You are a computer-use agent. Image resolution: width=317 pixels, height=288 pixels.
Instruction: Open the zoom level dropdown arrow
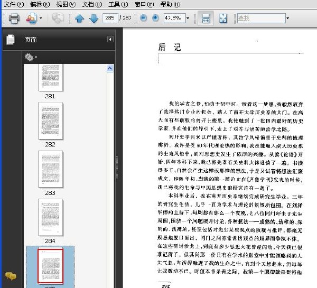[188, 18]
